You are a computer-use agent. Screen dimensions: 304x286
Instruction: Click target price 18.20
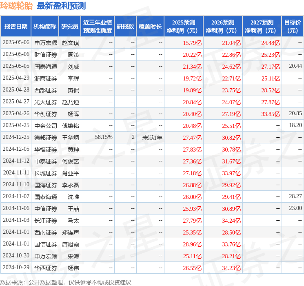tap(295, 125)
